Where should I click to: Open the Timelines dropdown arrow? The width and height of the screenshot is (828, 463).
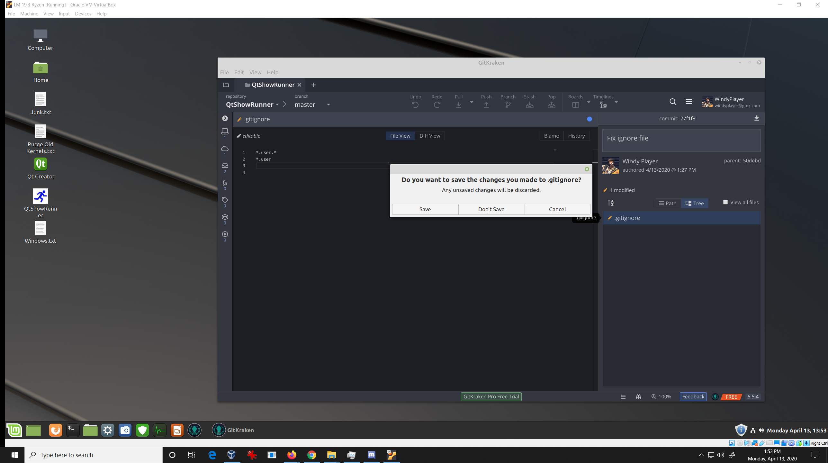coord(616,103)
